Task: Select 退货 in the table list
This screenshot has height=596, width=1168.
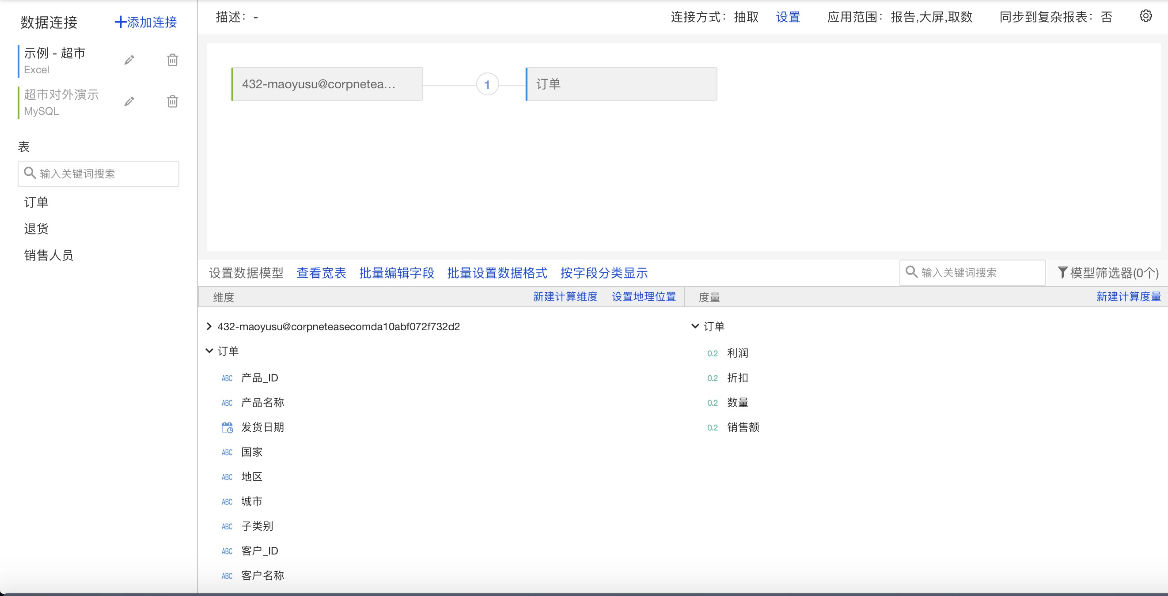Action: click(x=36, y=229)
